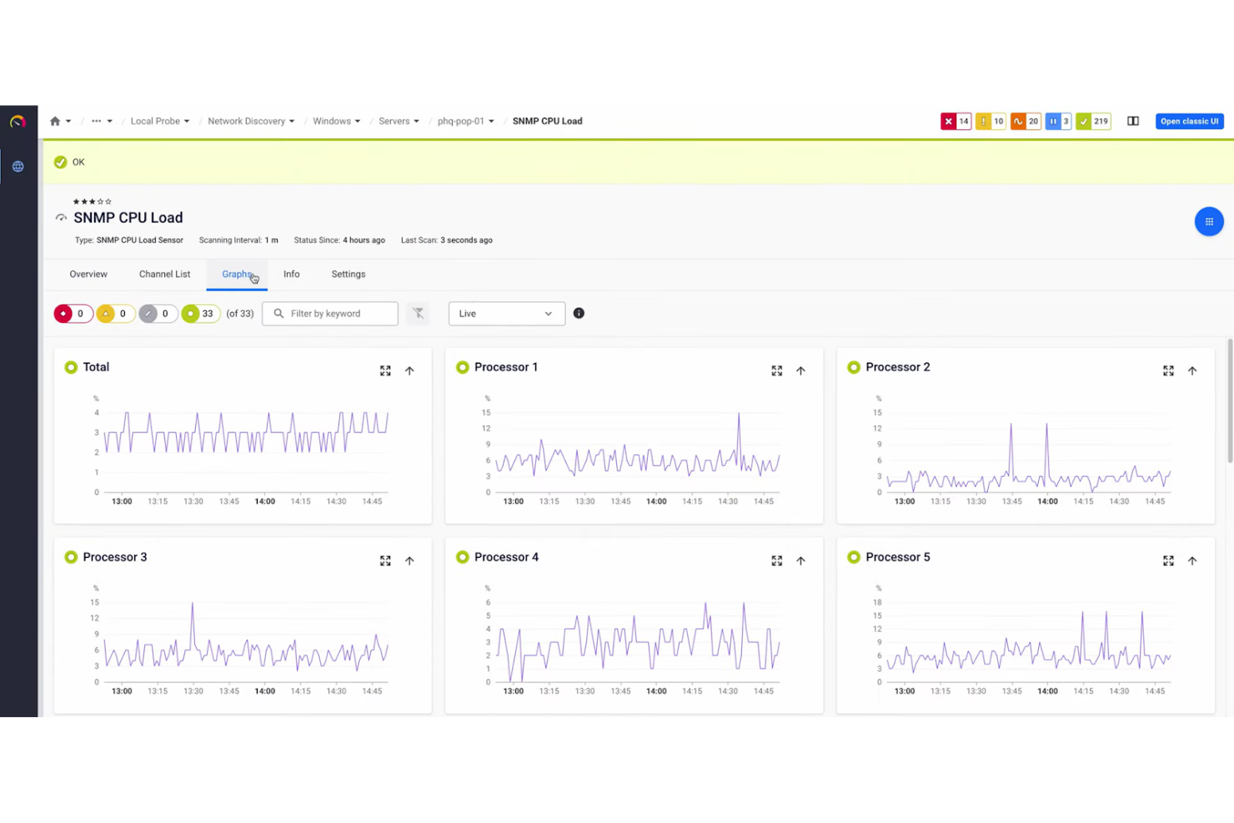The width and height of the screenshot is (1234, 823).
Task: Click the up arrow on Processor 3 card
Action: [x=409, y=561]
